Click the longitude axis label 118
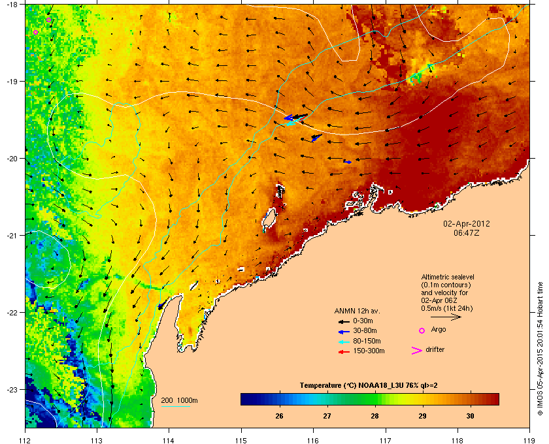The width and height of the screenshot is (549, 444). point(457,440)
